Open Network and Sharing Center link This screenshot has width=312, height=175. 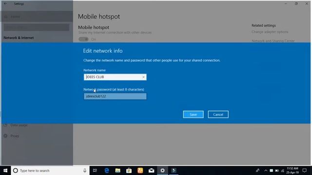(x=273, y=41)
